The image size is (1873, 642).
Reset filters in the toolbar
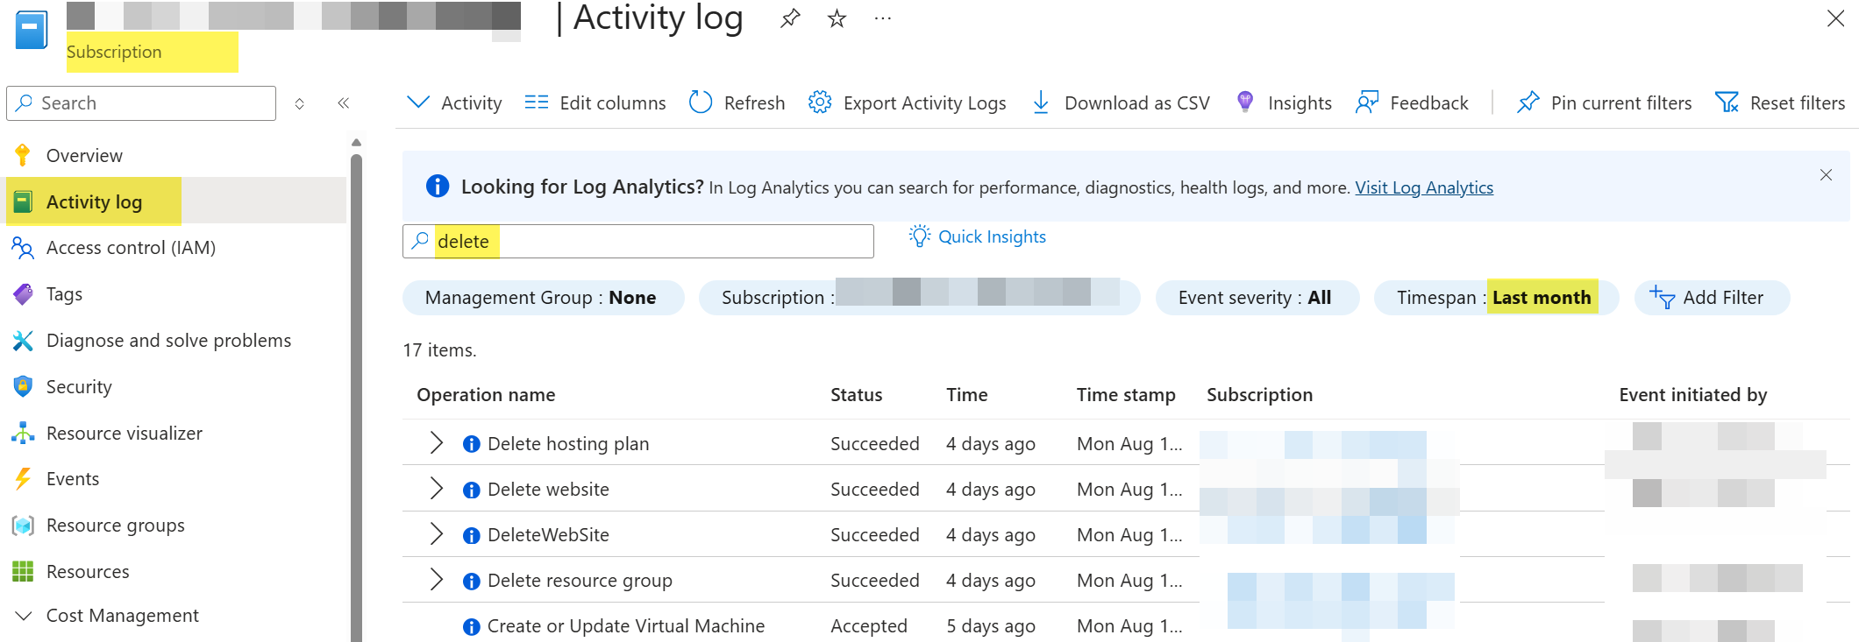coord(1780,103)
